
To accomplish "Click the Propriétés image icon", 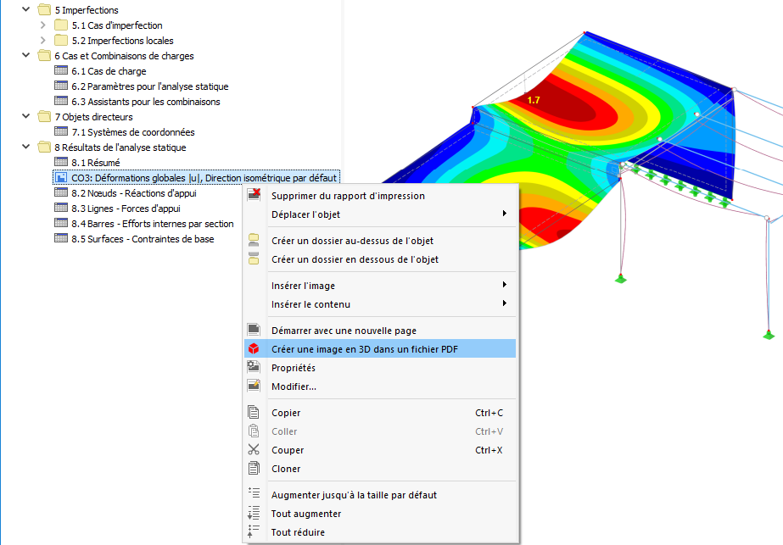I will click(254, 367).
